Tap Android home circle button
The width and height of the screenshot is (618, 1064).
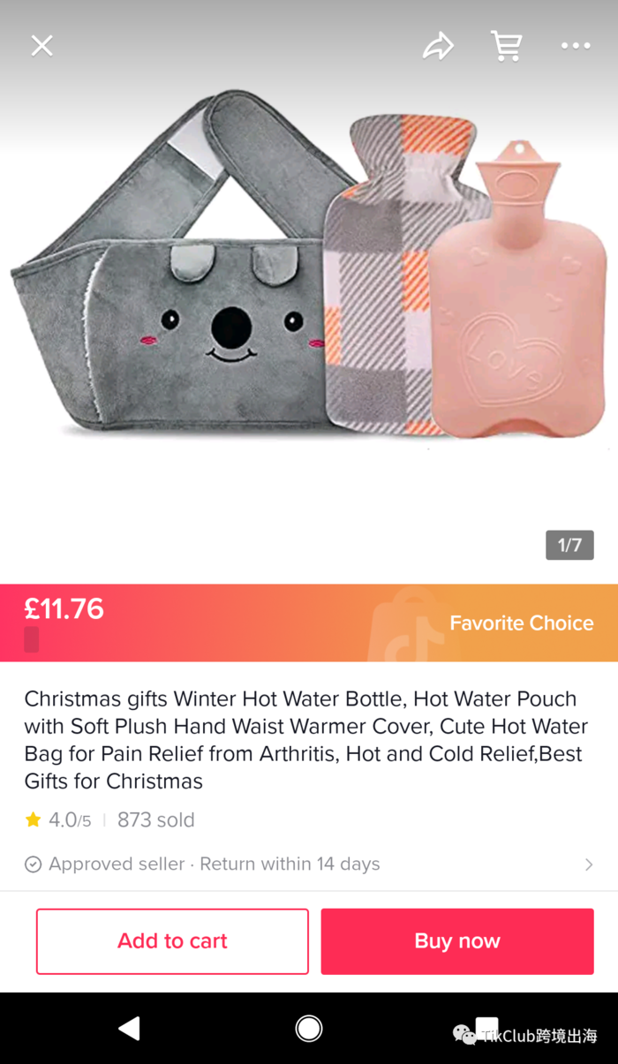click(x=309, y=1028)
